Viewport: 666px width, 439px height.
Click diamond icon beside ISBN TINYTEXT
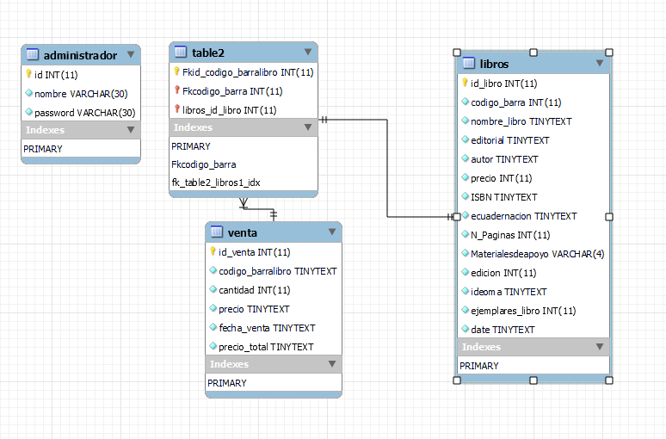pyautogui.click(x=466, y=196)
